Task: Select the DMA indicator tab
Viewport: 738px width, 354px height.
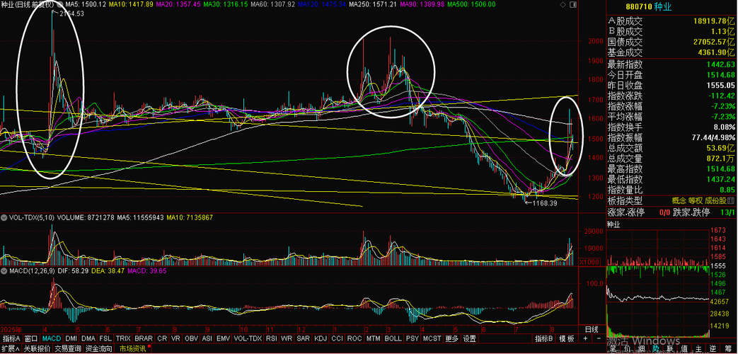Action: click(88, 338)
